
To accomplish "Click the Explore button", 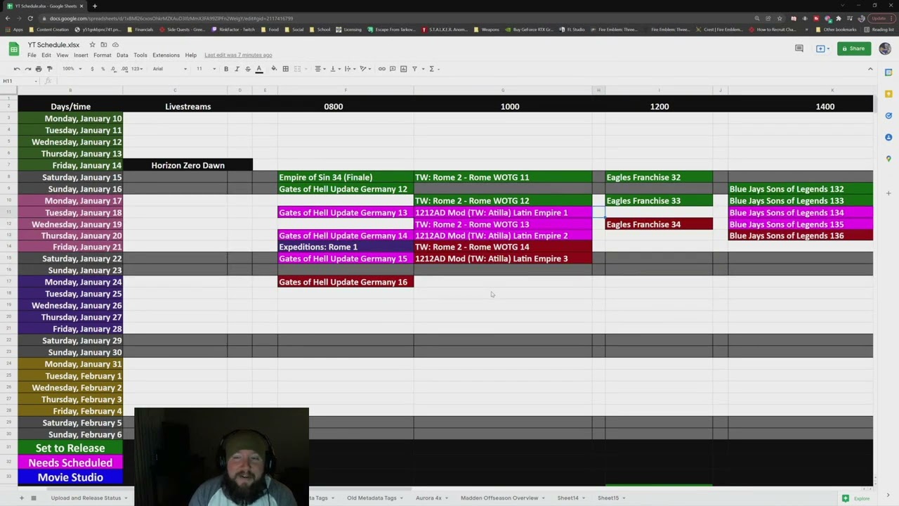I will [856, 498].
